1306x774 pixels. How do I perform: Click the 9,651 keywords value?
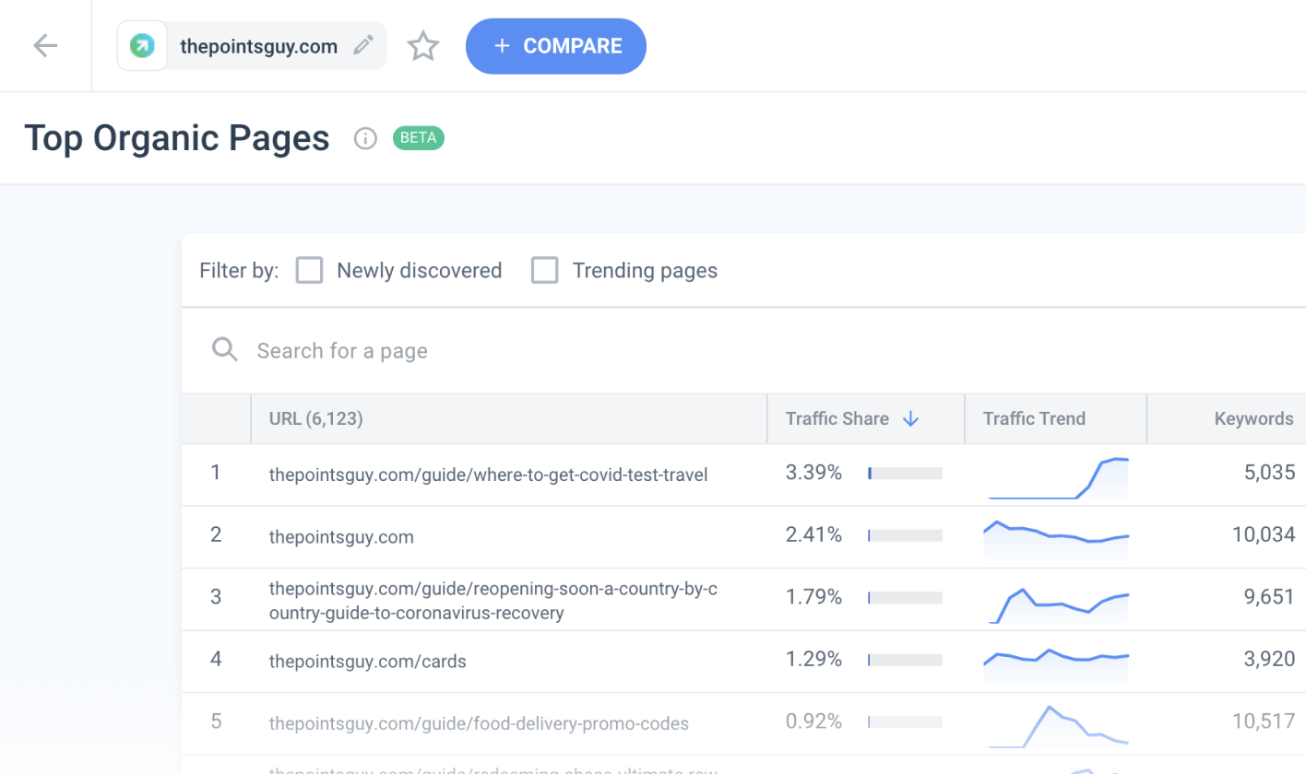tap(1269, 597)
